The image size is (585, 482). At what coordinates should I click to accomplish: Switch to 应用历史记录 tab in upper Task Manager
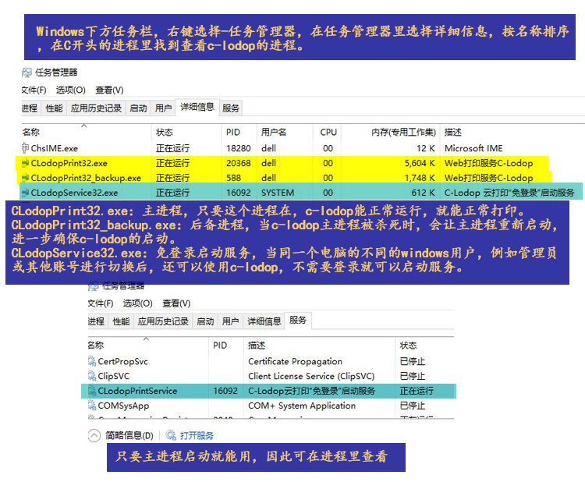[96, 108]
